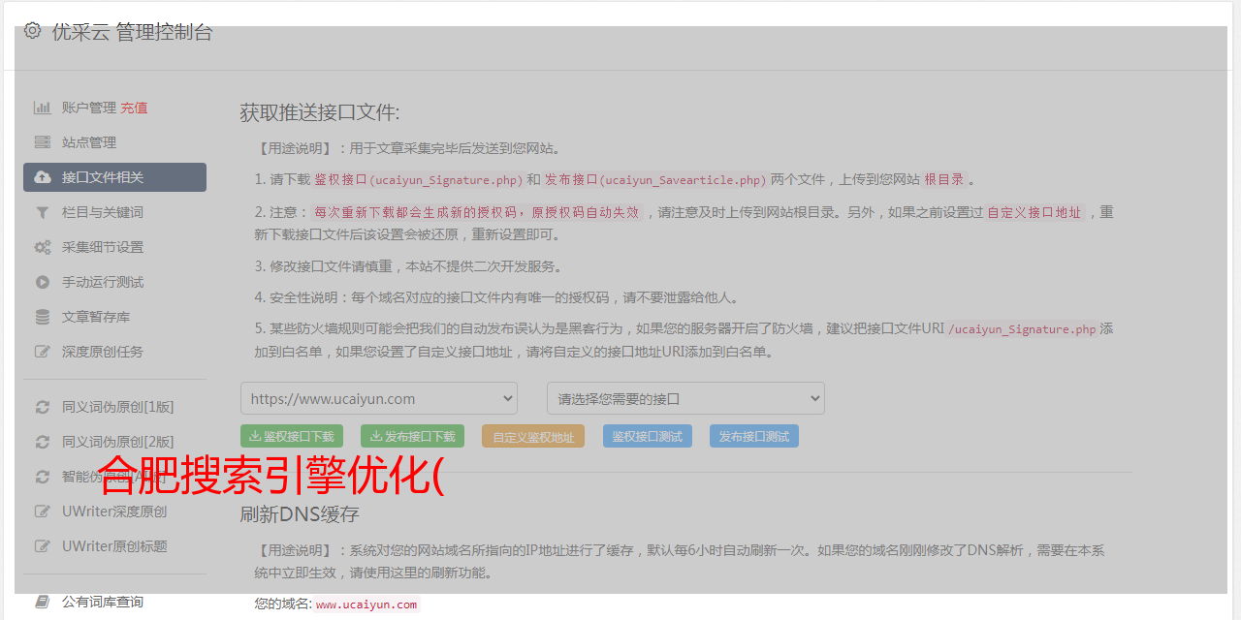1241x620 pixels.
Task: Click the cloud upload icon for 接口文件相关
Action: pyautogui.click(x=43, y=177)
